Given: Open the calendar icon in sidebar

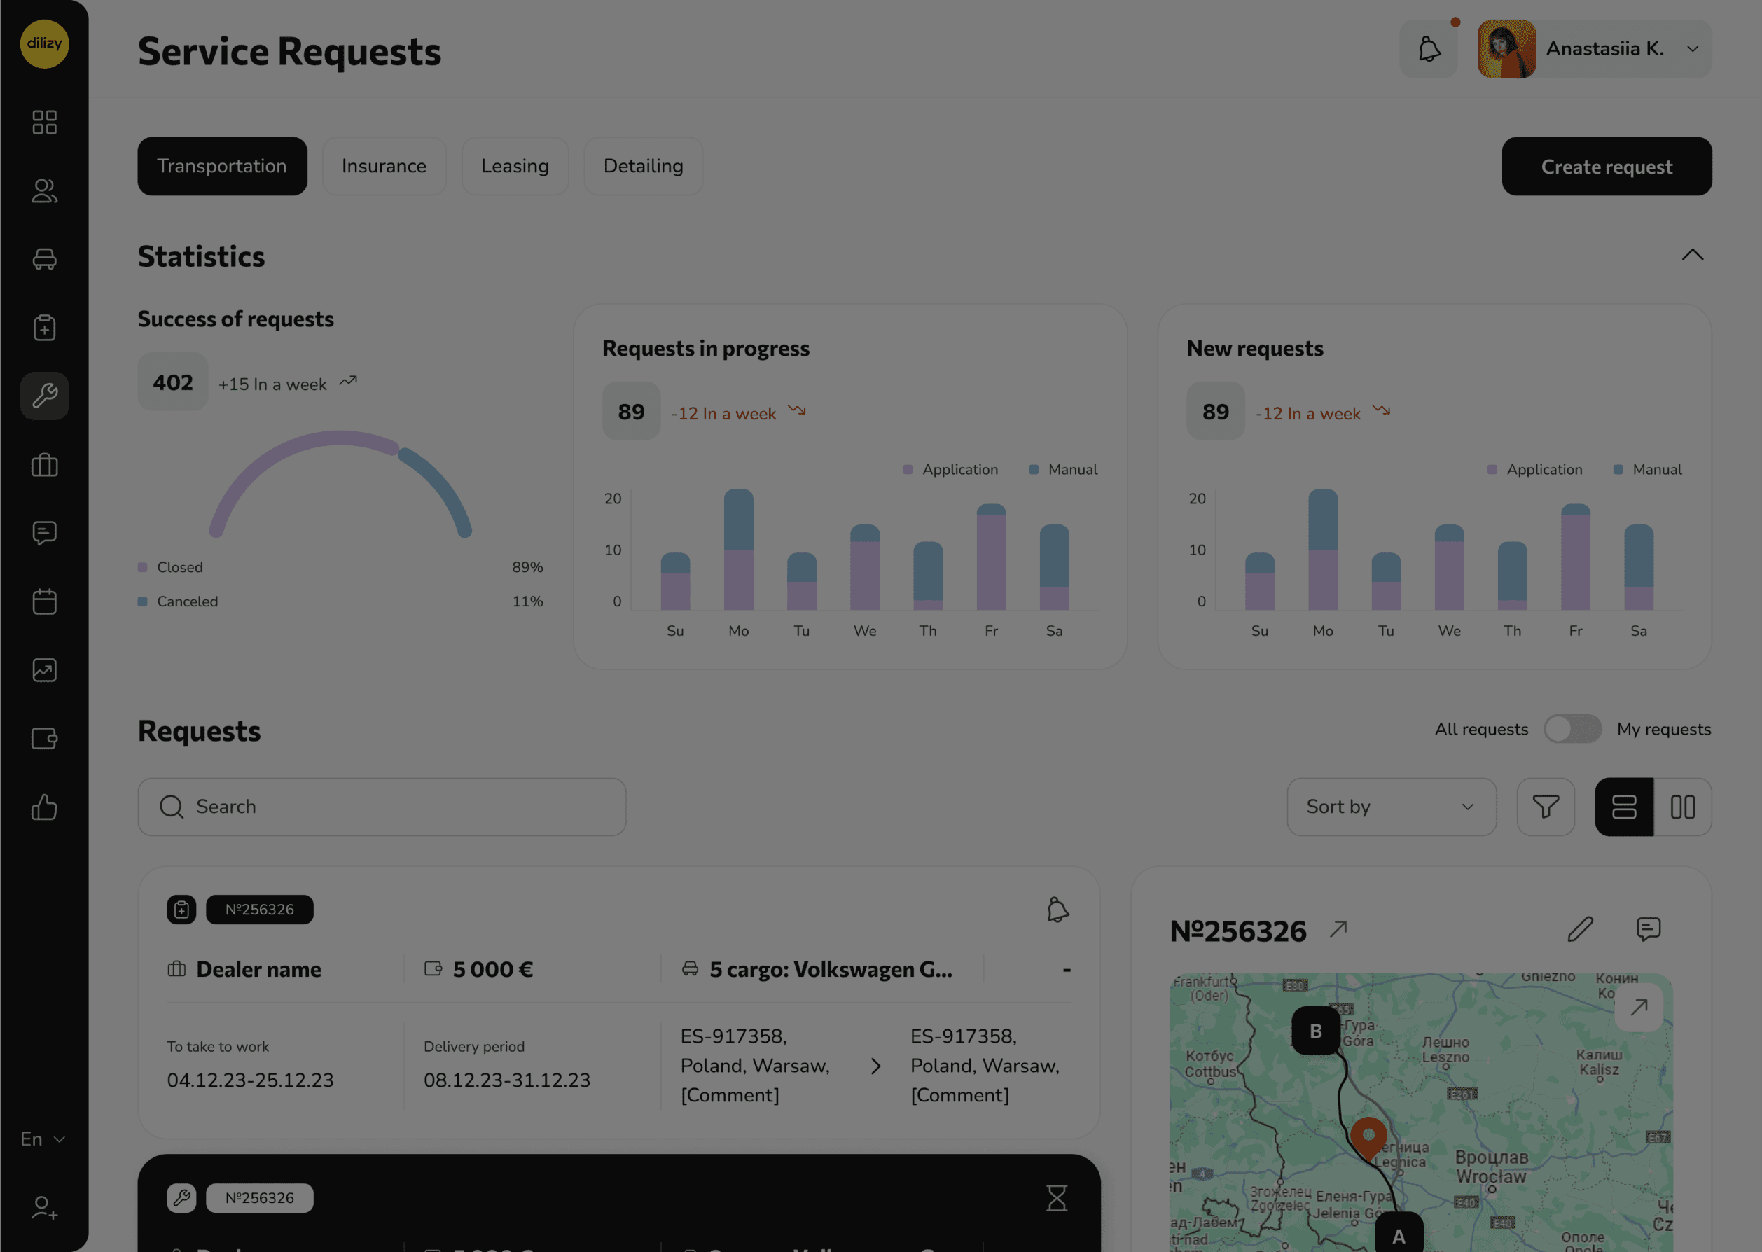Looking at the screenshot, I should [x=45, y=601].
